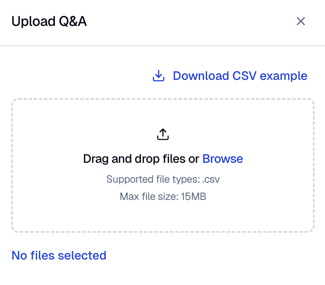Click 'Max file size: 15MB' label

(x=163, y=196)
